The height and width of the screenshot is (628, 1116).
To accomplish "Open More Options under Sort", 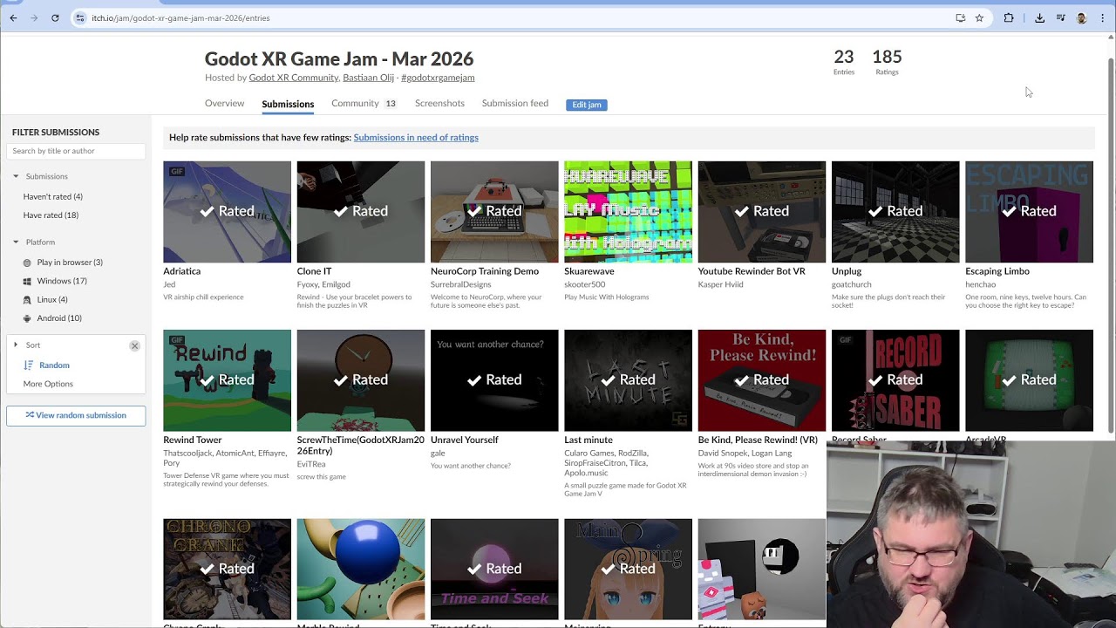I will [48, 384].
